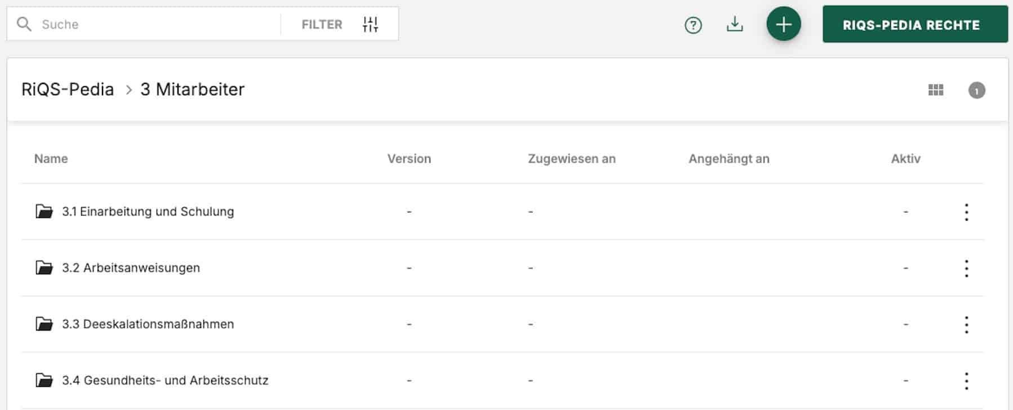Click the download icon
The width and height of the screenshot is (1013, 410).
735,24
